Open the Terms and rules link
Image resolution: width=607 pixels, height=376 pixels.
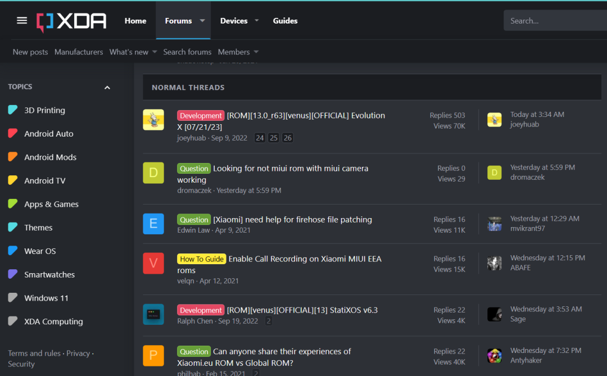pos(34,353)
